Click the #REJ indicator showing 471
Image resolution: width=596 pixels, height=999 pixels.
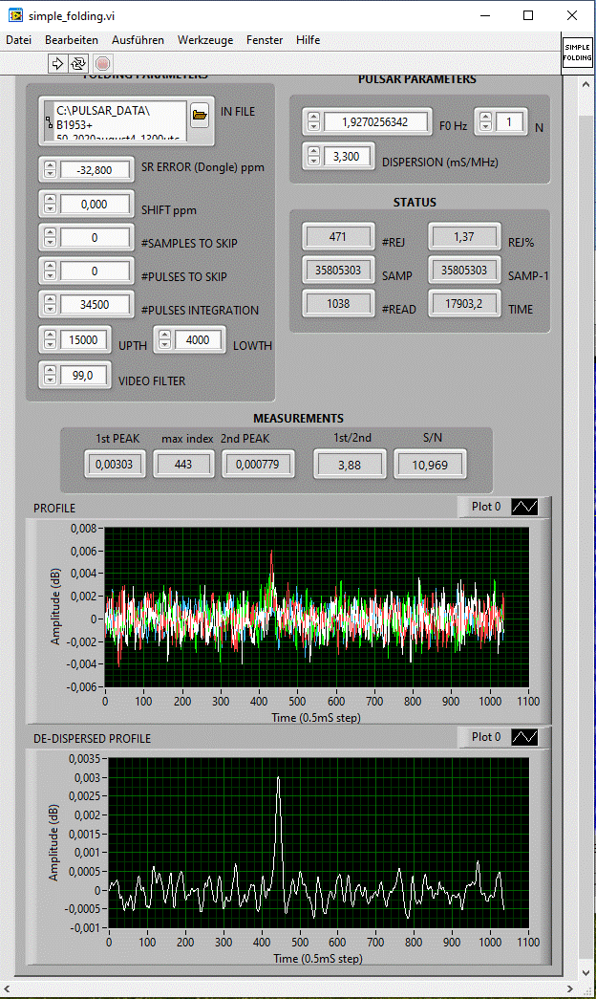338,236
